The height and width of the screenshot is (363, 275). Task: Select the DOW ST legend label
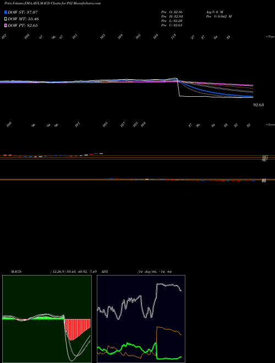click(x=23, y=12)
